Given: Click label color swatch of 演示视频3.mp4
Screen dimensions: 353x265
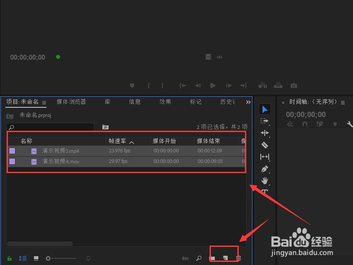Looking at the screenshot, I should point(12,151).
